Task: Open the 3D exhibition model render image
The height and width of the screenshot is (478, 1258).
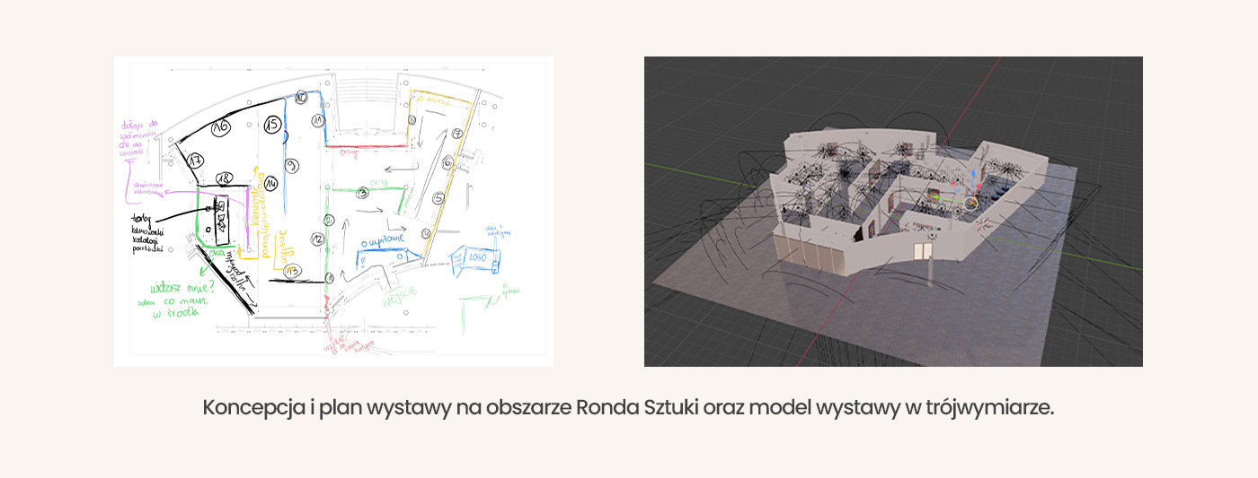Action: tap(893, 212)
